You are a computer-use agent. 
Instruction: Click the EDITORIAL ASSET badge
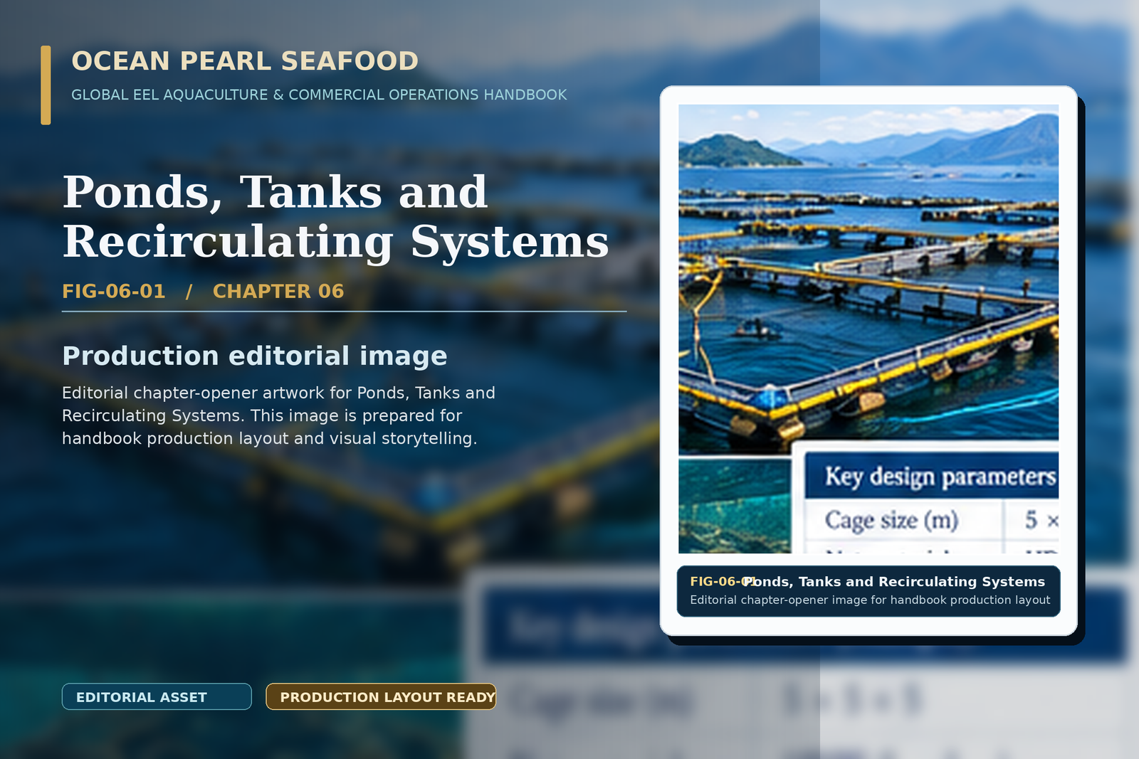tap(157, 696)
